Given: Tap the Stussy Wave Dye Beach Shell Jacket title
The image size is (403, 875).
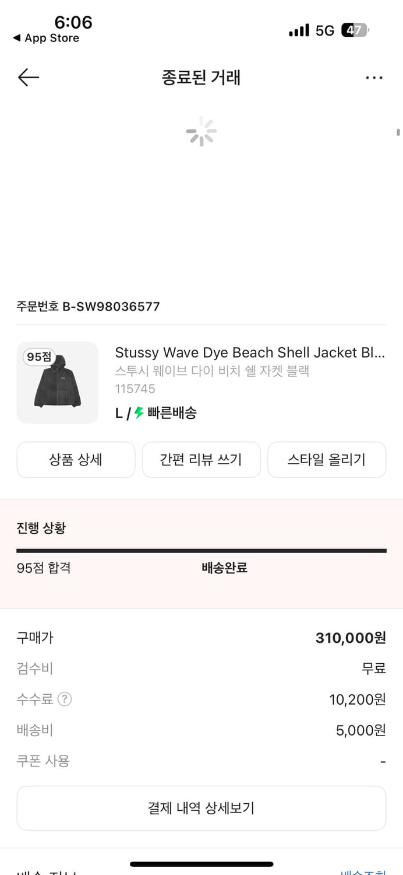Looking at the screenshot, I should 250,352.
